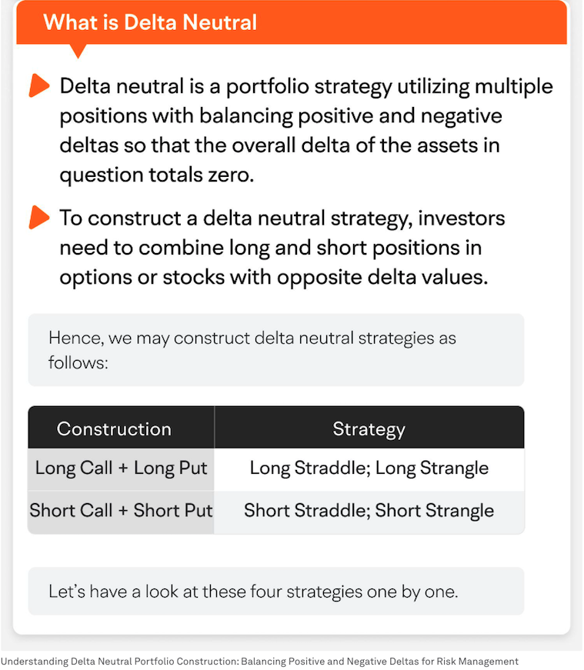
Task: Click the second orange arrow bullet icon
Action: [38, 218]
